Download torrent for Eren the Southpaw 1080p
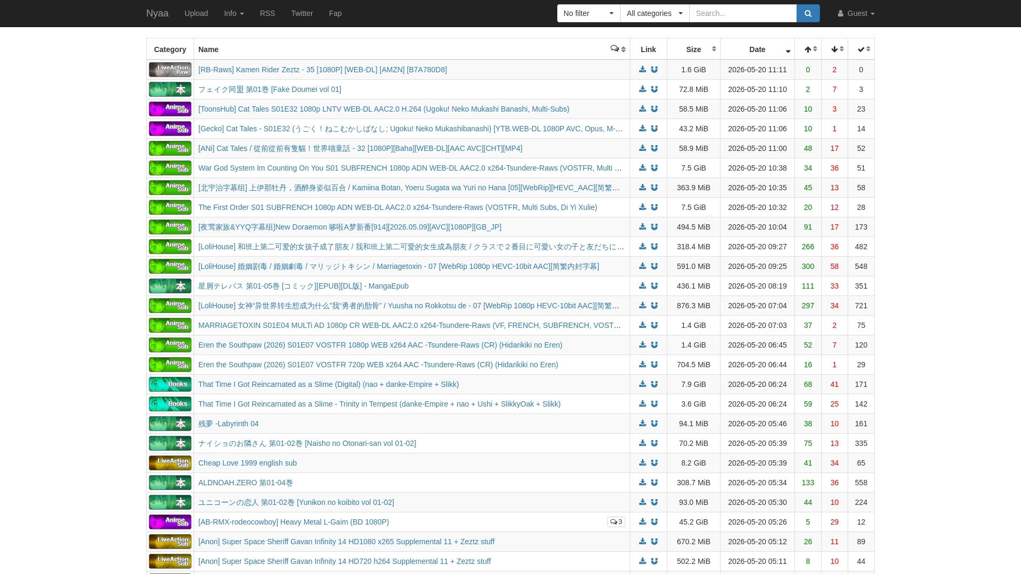This screenshot has height=574, width=1021. (642, 345)
